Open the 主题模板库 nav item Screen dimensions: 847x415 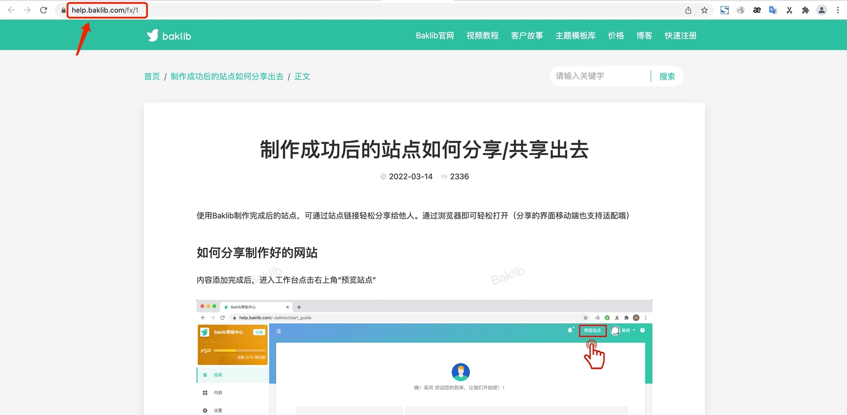(575, 36)
